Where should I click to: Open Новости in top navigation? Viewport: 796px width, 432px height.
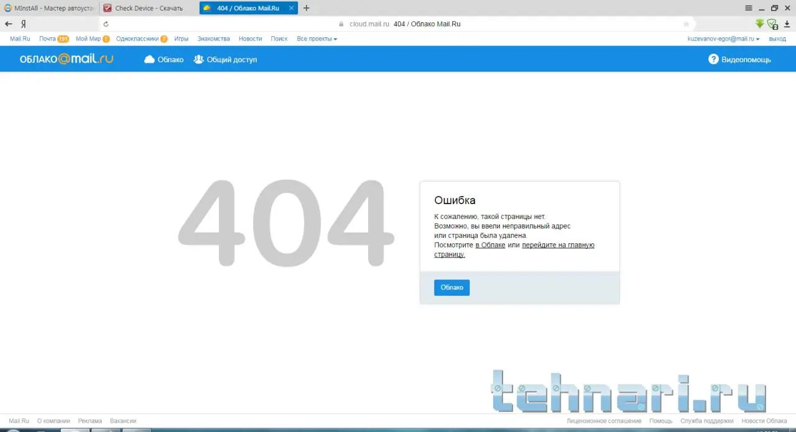(x=250, y=39)
